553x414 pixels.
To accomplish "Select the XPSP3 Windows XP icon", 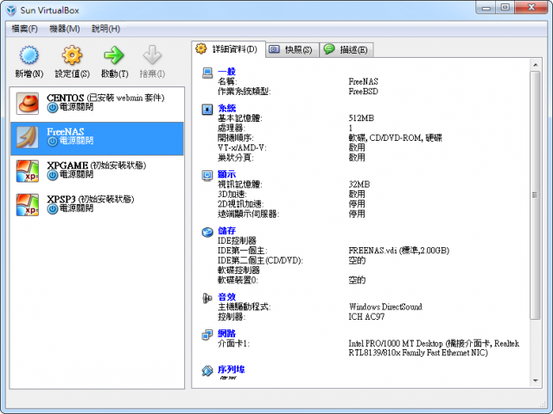I will 27,205.
